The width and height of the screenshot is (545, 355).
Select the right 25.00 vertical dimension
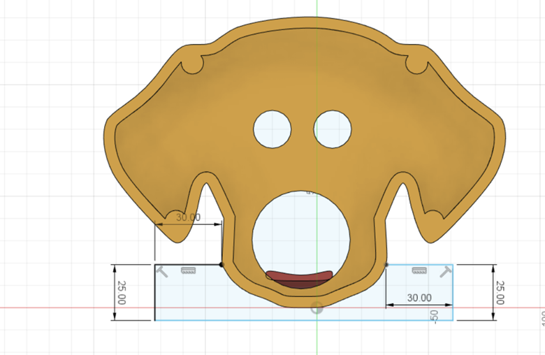(x=500, y=292)
